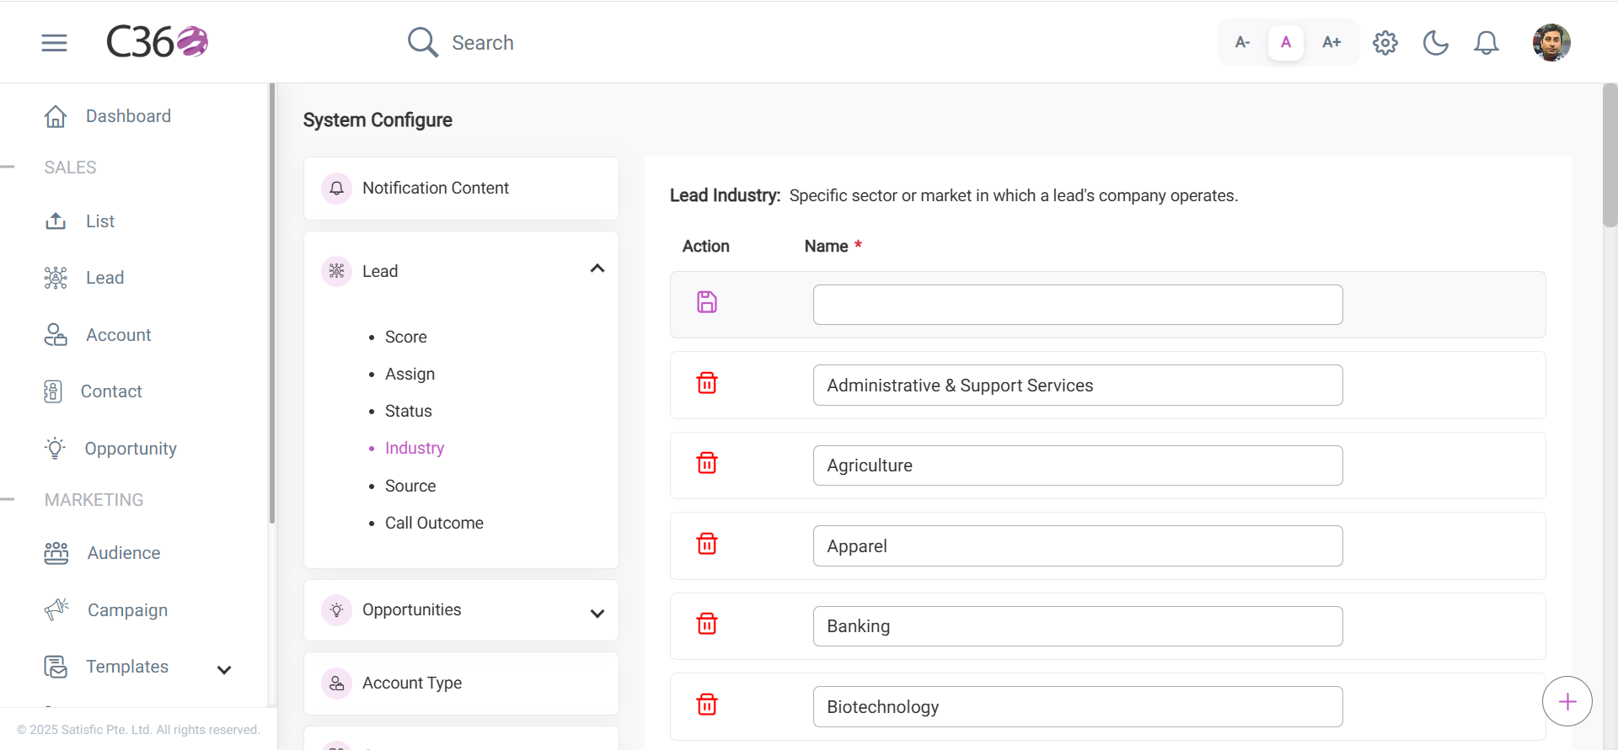
Task: Click the Search input in header
Action: pos(483,43)
